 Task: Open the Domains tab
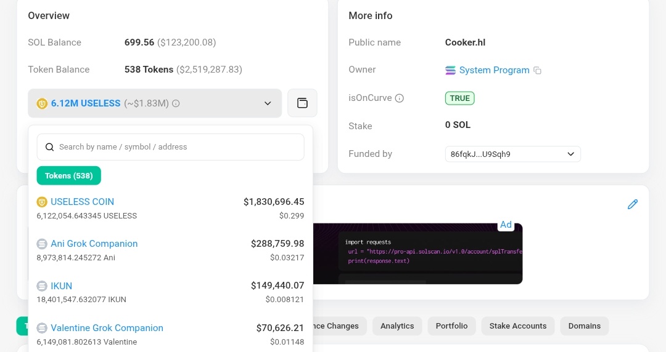(585, 326)
